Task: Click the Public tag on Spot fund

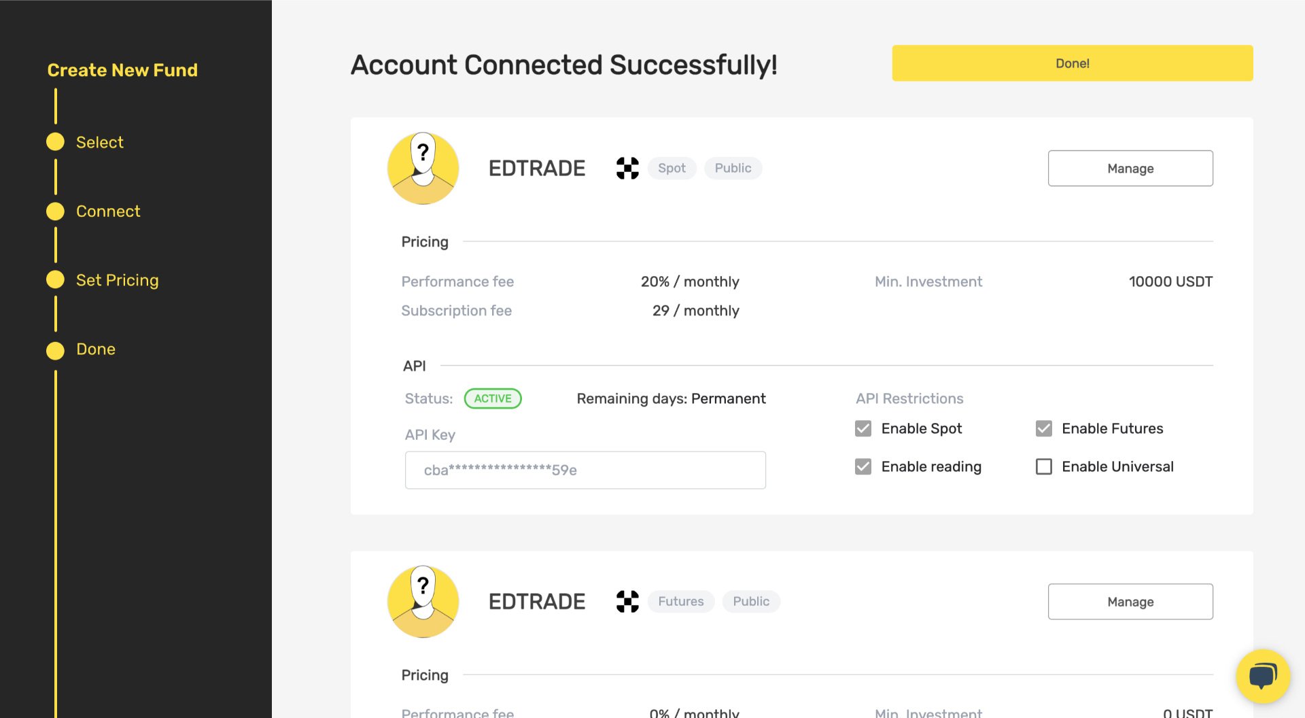Action: (733, 168)
